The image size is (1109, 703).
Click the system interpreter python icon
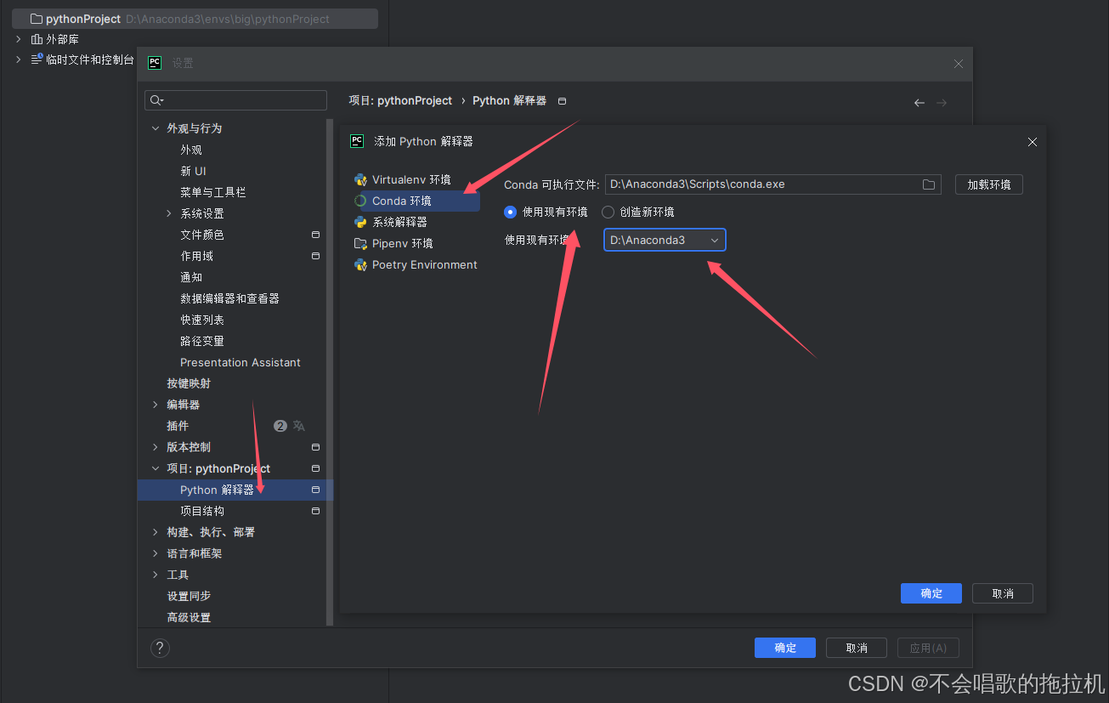(360, 222)
